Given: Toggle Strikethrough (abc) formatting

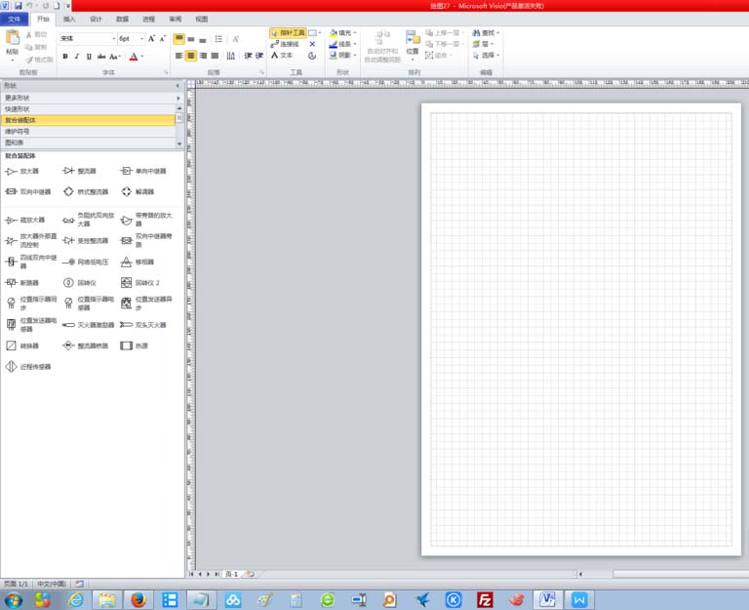Looking at the screenshot, I should pyautogui.click(x=101, y=57).
